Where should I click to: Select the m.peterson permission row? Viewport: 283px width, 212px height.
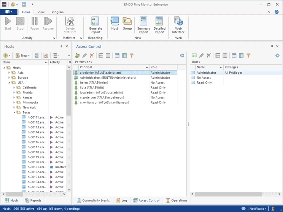pyautogui.click(x=125, y=98)
